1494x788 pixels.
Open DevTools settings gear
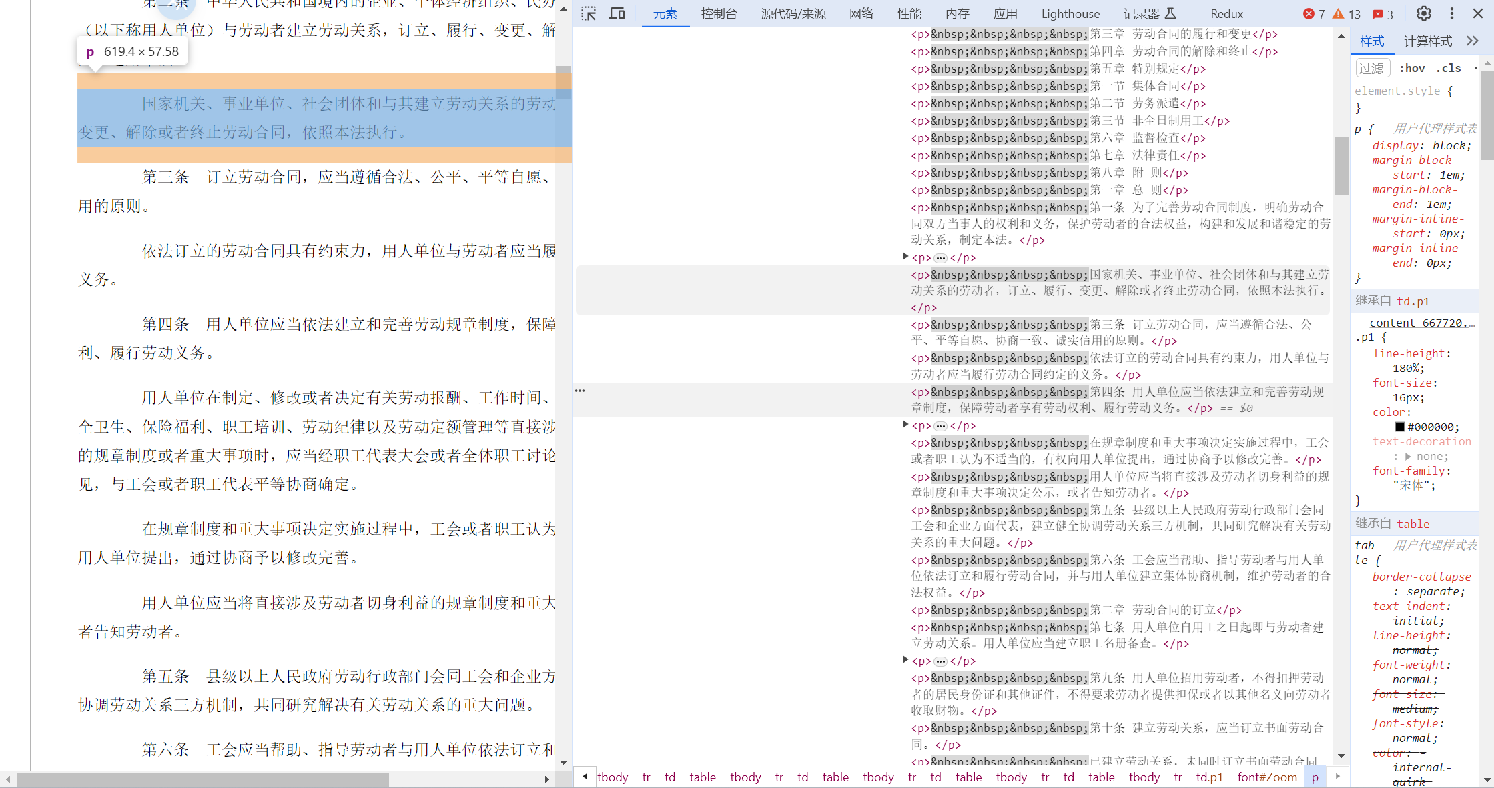pos(1424,13)
